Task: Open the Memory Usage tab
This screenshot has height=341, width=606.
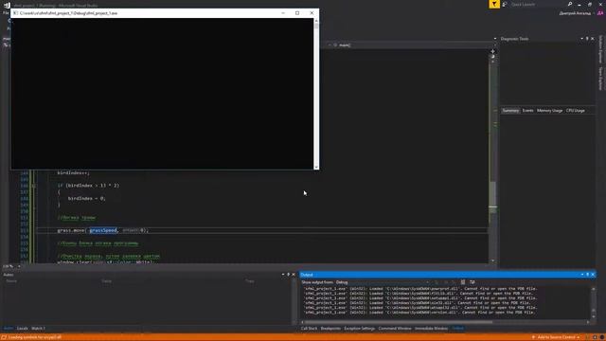Action: 549,111
